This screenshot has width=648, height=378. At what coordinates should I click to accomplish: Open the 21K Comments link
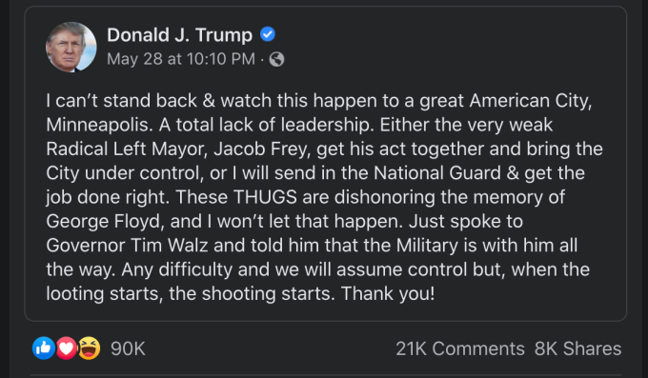[x=460, y=348]
